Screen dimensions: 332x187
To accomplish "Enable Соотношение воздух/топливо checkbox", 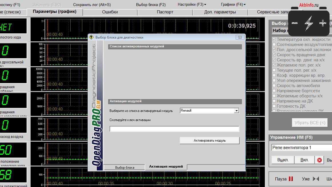I will 274,45.
